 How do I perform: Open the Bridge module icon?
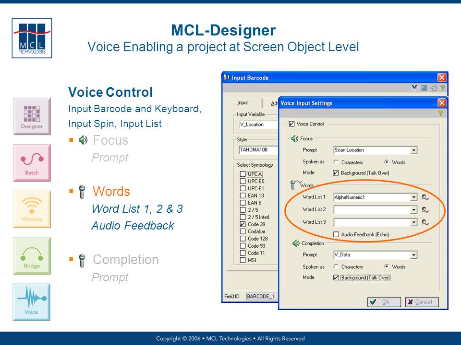[x=32, y=256]
